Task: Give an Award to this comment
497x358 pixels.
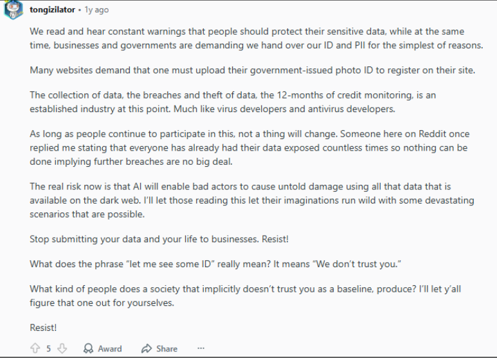Action: (x=103, y=348)
